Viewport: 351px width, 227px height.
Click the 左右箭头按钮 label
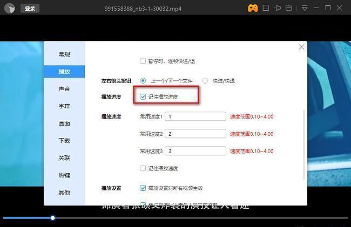[x=116, y=81]
